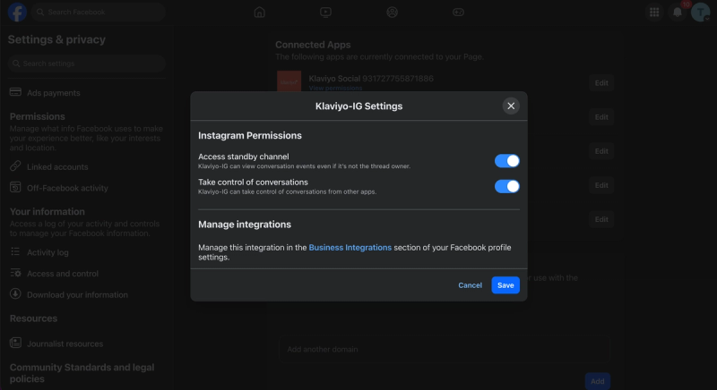
Task: Open the profile account dropdown
Action: (x=700, y=13)
